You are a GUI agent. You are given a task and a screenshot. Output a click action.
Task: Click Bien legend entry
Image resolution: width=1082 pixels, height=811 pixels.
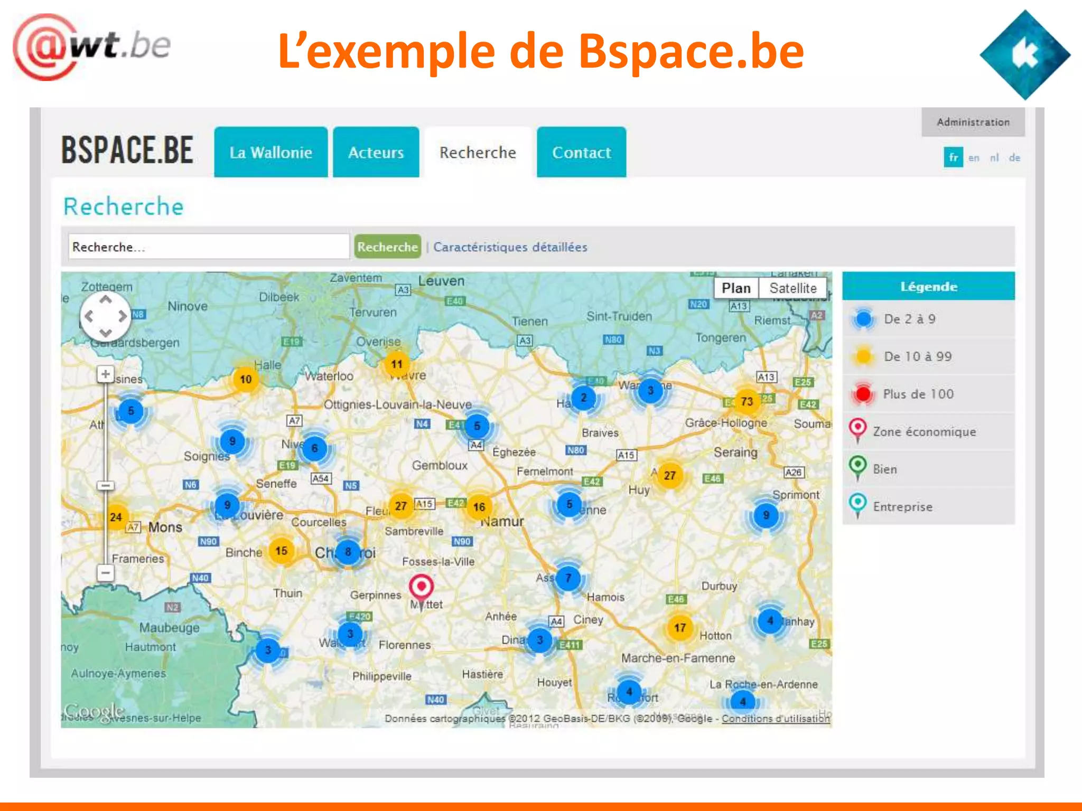(928, 469)
